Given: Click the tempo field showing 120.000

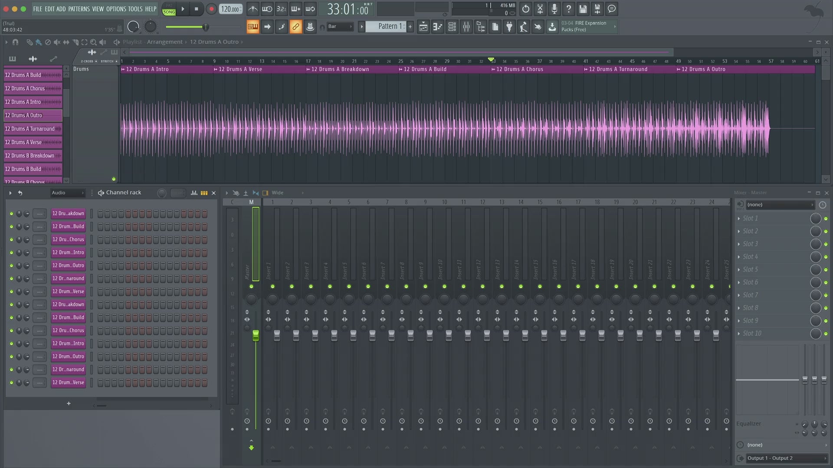Looking at the screenshot, I should 230,9.
